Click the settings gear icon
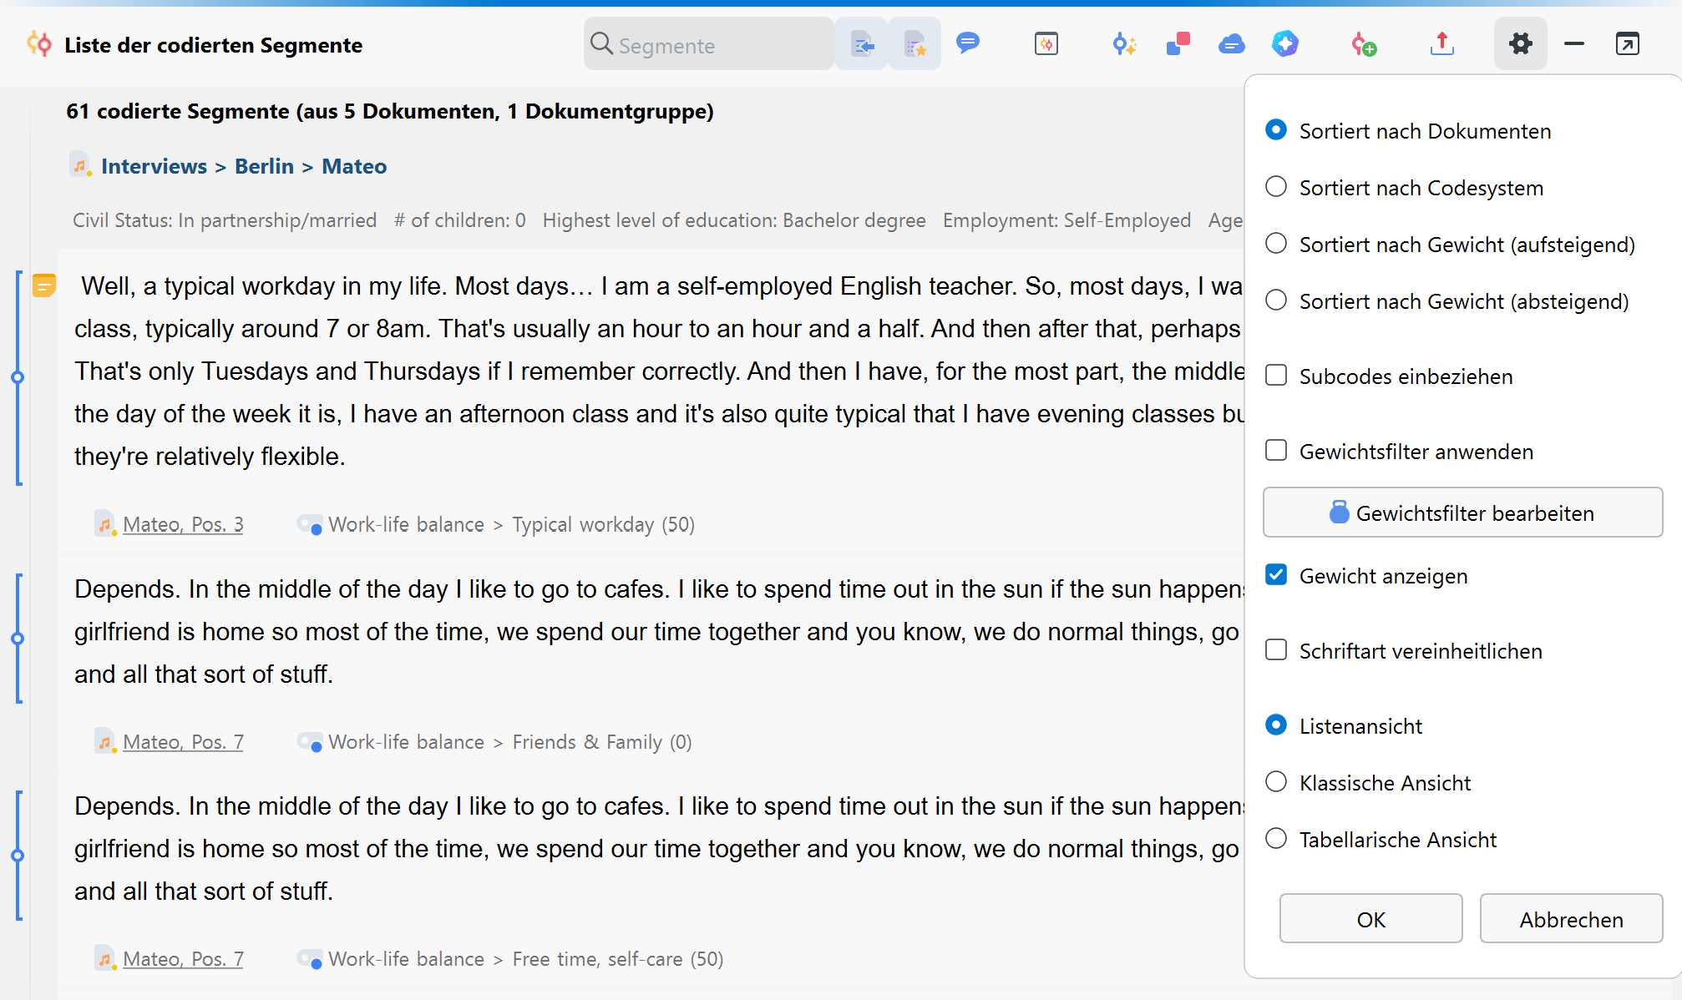This screenshot has width=1682, height=1000. [1521, 43]
